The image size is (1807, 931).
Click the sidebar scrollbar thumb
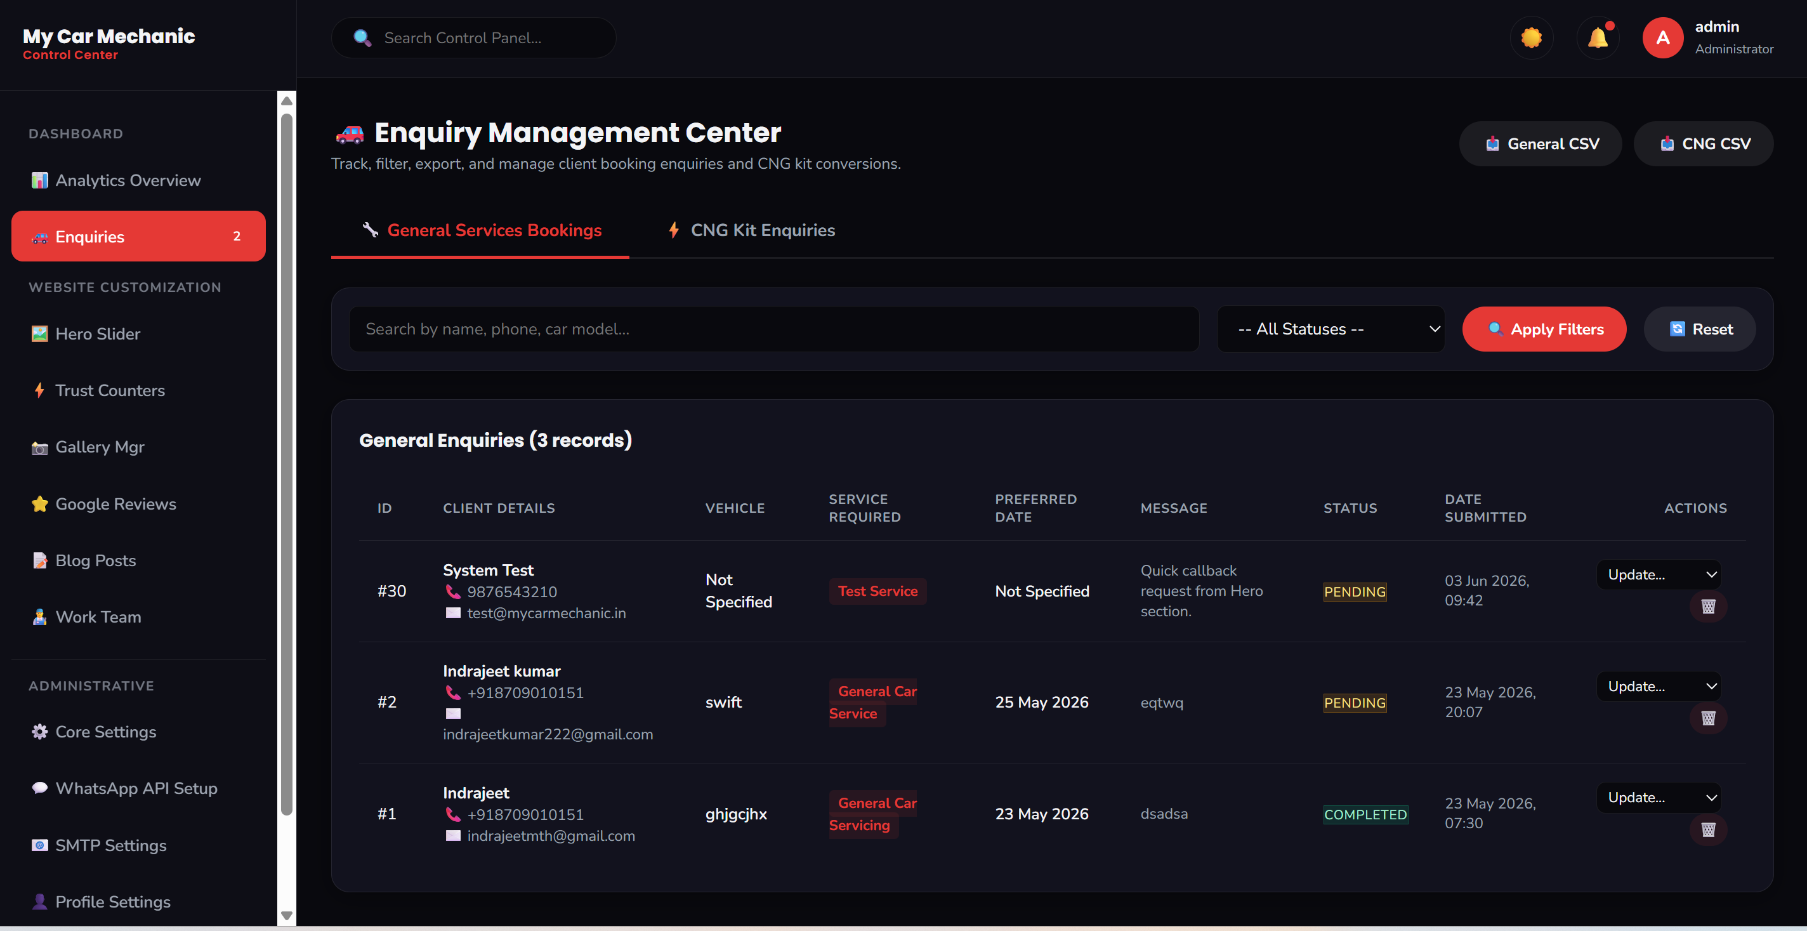pos(286,465)
